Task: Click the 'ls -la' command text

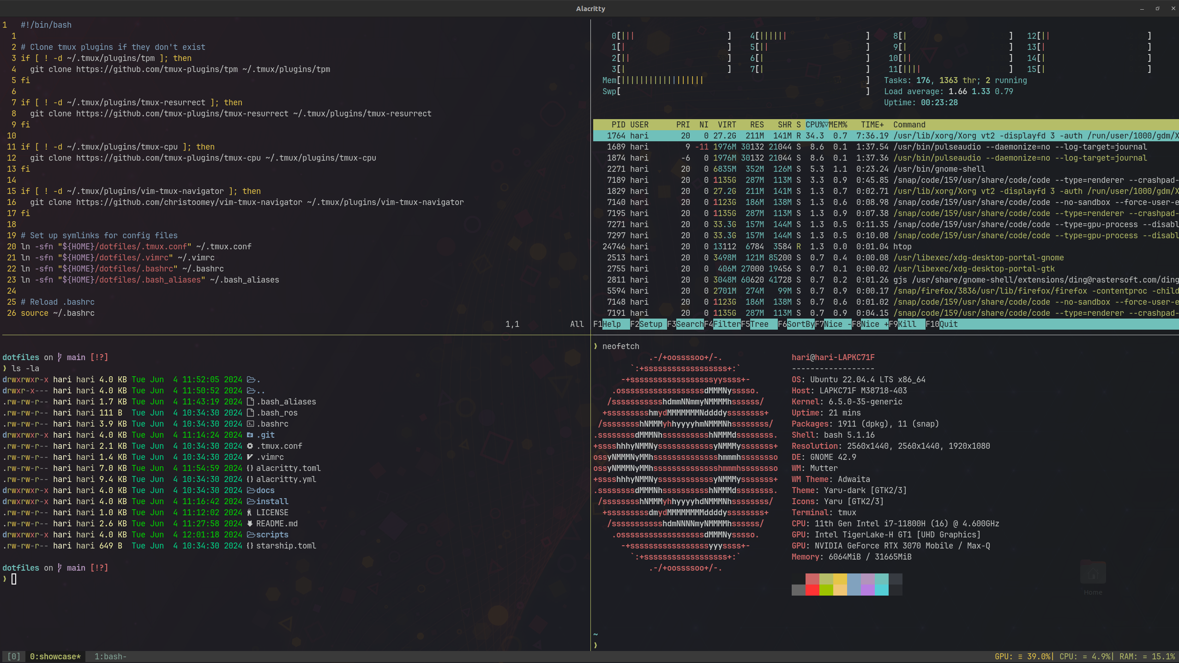Action: (x=25, y=368)
